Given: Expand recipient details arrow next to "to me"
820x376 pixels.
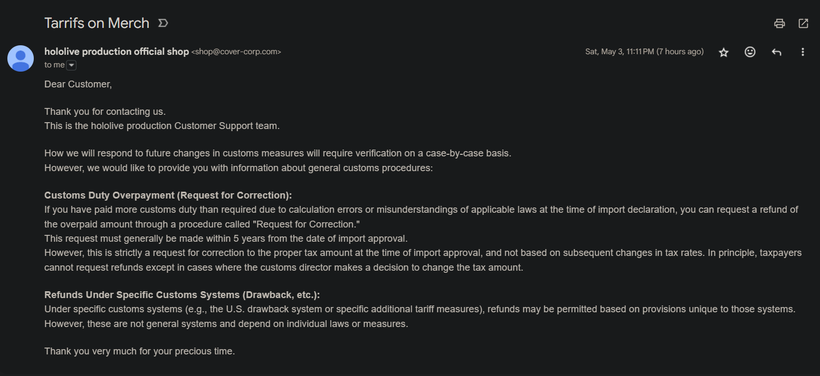Looking at the screenshot, I should pyautogui.click(x=71, y=65).
